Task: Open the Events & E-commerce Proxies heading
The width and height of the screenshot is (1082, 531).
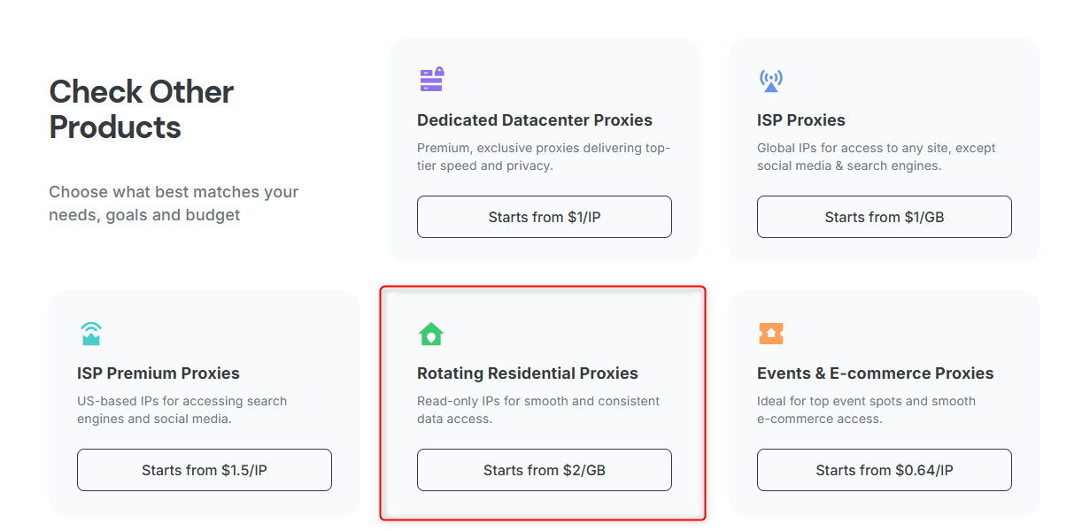Action: click(x=875, y=373)
